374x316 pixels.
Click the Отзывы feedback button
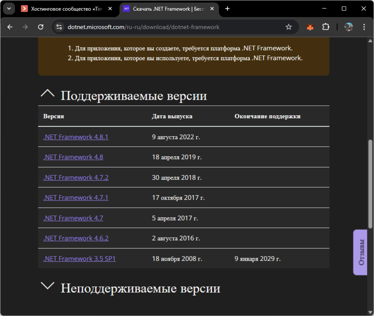click(x=361, y=252)
